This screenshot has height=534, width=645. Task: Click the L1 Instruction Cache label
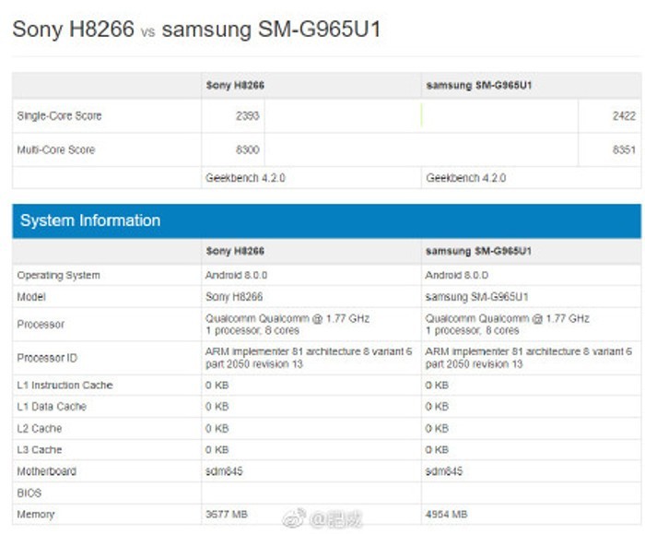click(x=64, y=386)
